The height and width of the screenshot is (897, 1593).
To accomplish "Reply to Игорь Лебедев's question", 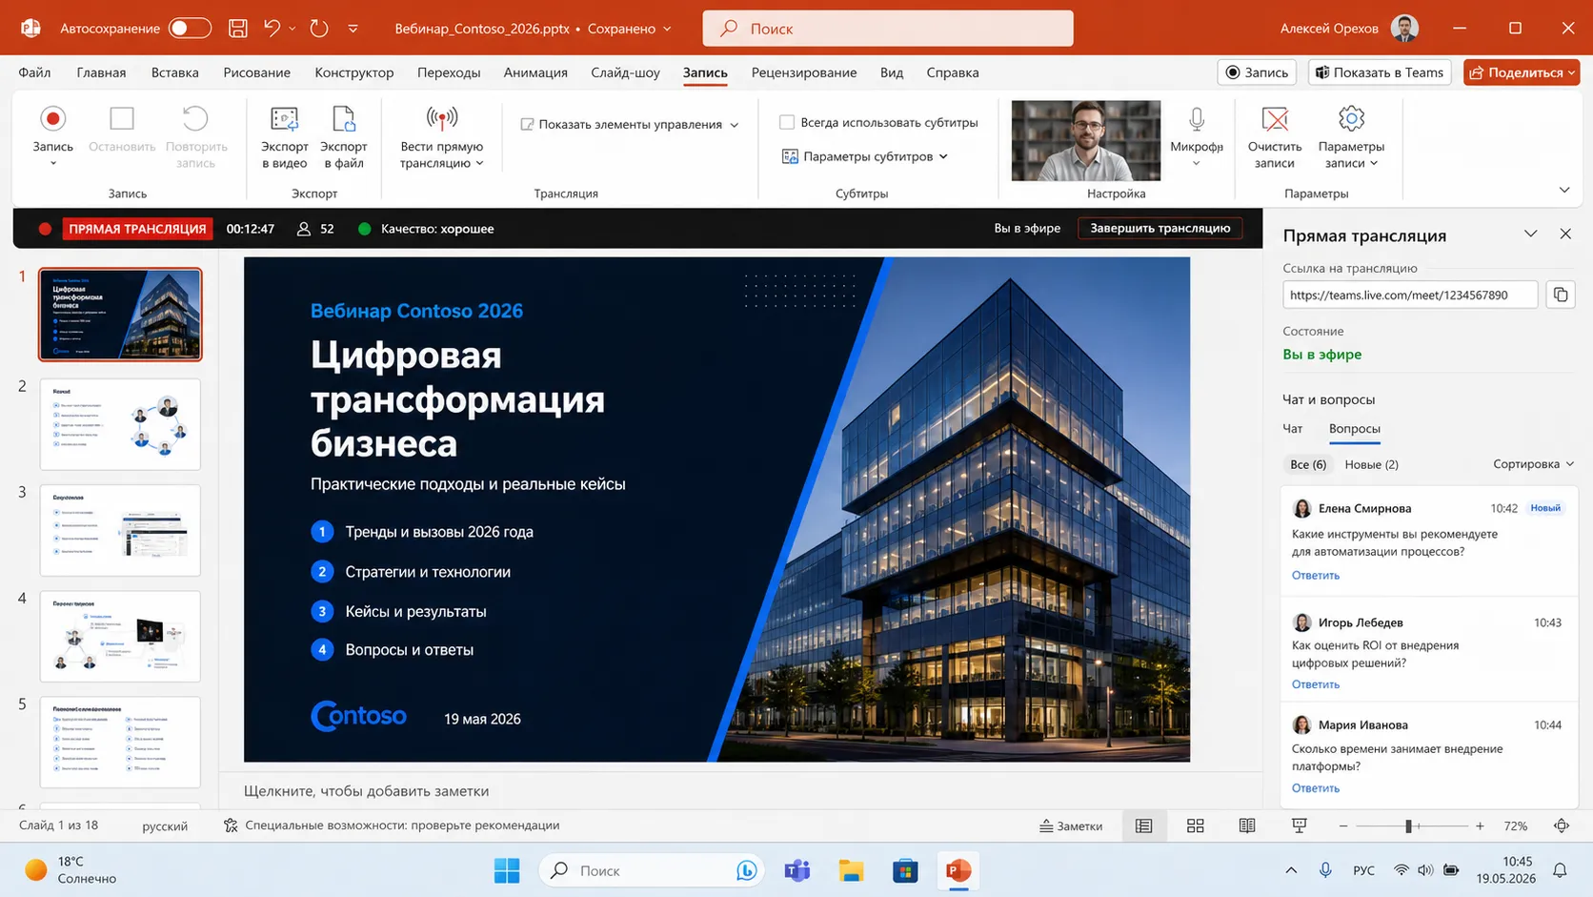I will [1316, 684].
